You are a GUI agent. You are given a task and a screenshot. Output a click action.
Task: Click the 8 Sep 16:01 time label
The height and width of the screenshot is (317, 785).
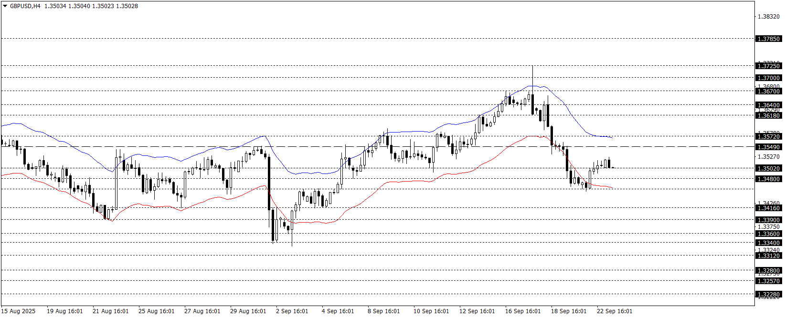coord(383,311)
